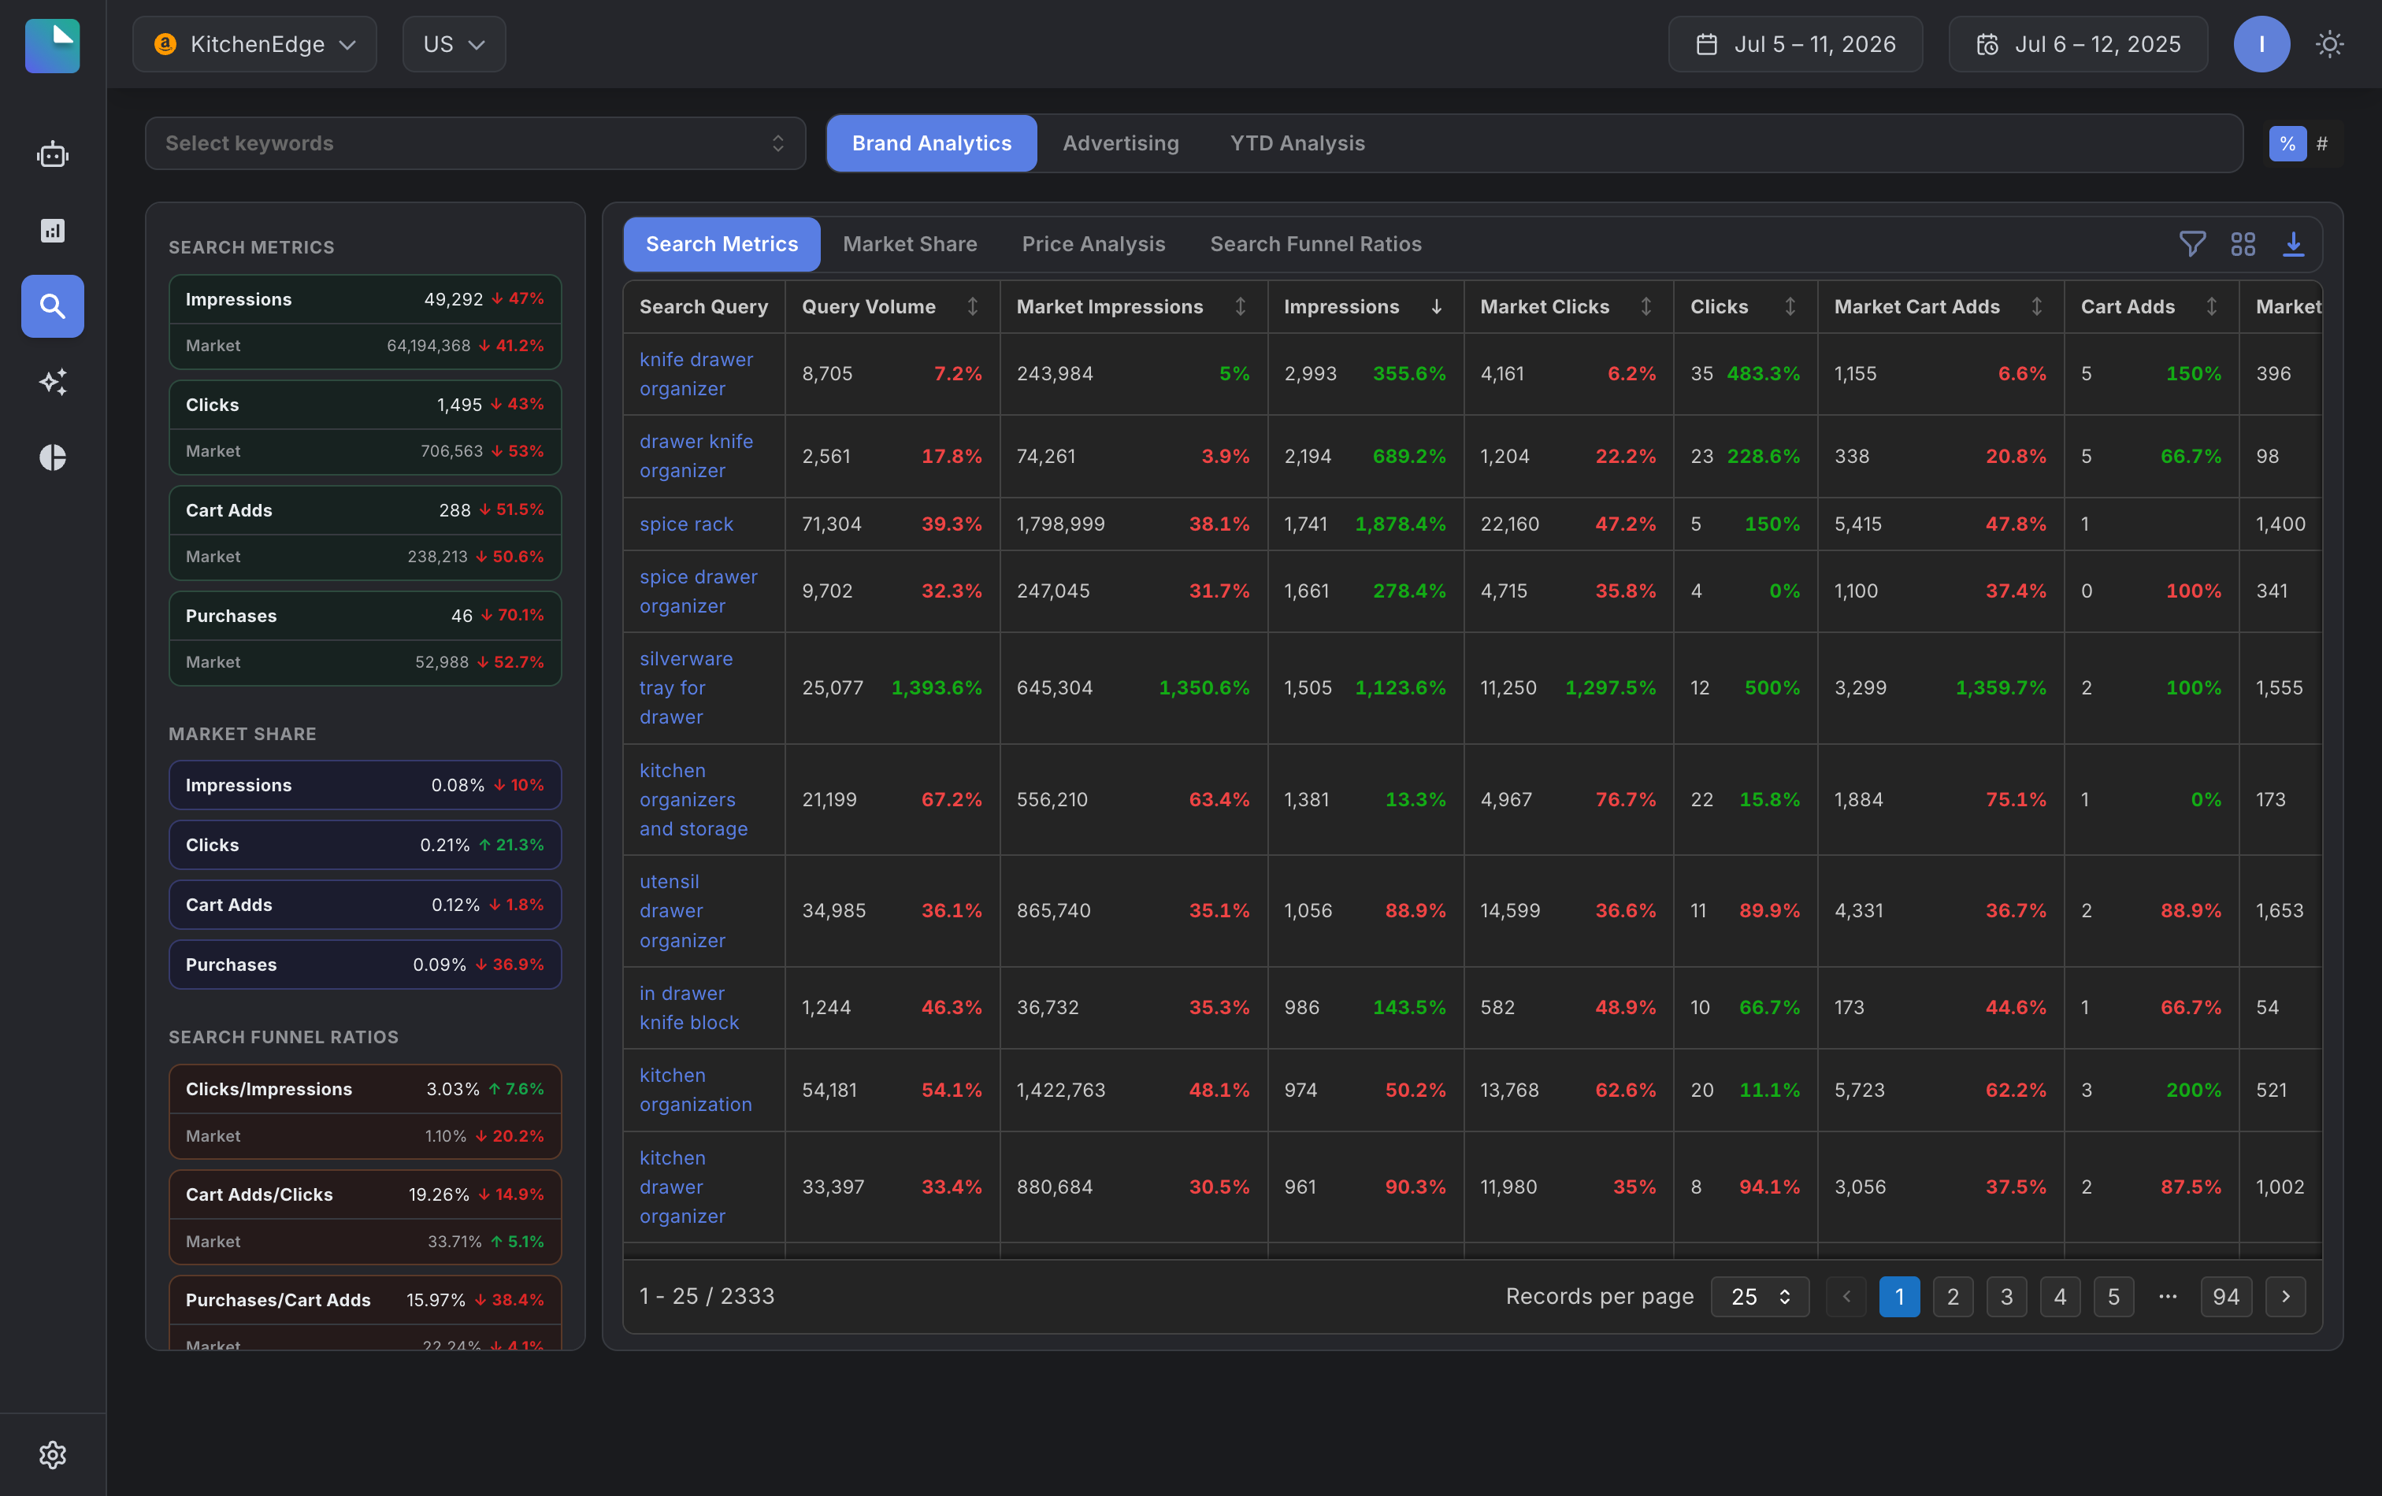
Task: Open the robot assistant sidebar icon
Action: point(53,154)
